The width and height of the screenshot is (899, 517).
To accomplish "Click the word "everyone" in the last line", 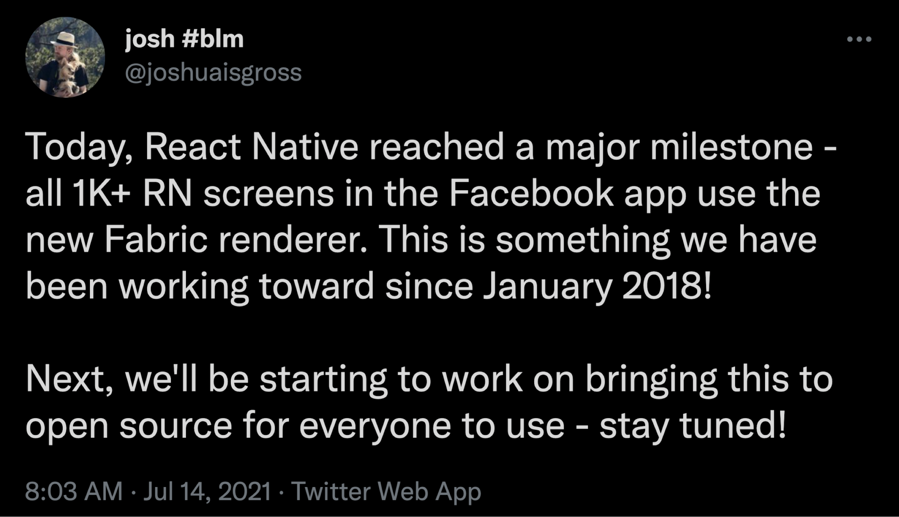I will point(375,426).
